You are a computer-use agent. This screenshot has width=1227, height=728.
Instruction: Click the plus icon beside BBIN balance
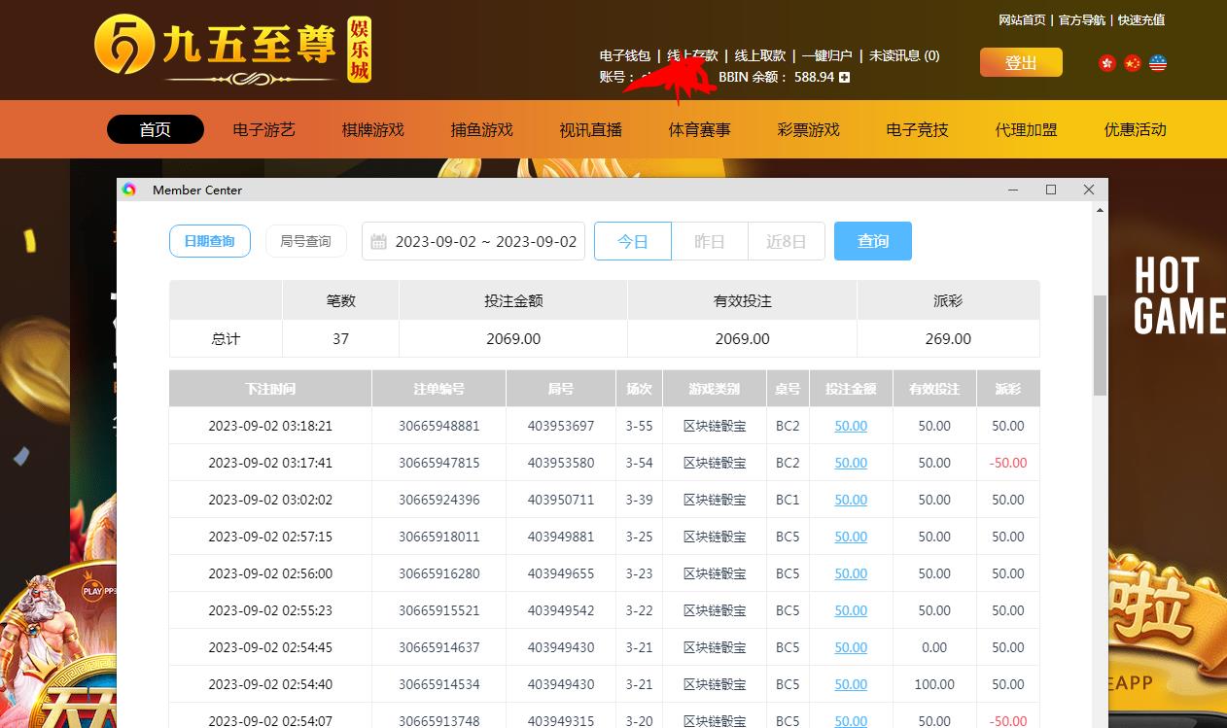(844, 77)
